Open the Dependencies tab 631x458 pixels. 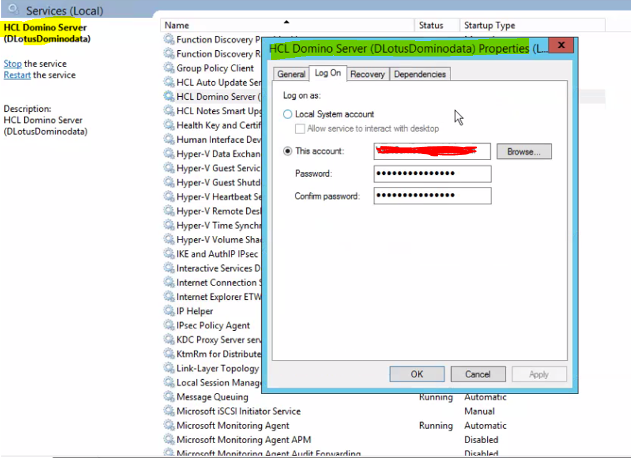pos(419,73)
